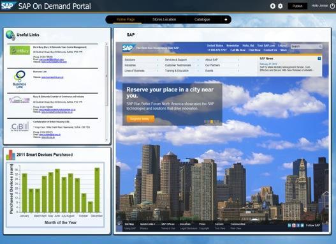Open the Business Link website link

click(x=52, y=77)
